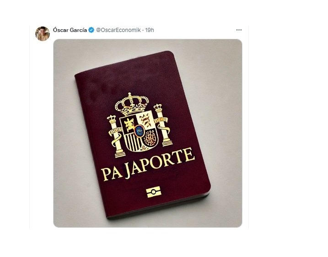Click the right pillar of the emblem

point(163,125)
